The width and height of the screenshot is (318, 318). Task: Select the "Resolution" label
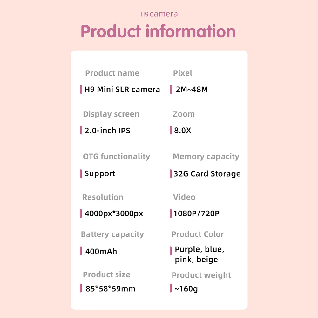pos(103,197)
